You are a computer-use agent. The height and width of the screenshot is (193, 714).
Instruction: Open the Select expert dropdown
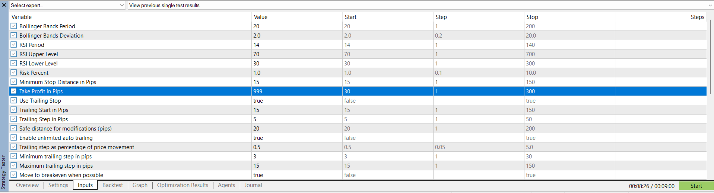67,5
